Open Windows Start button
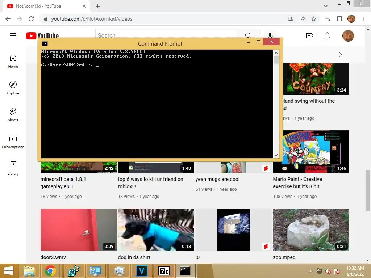The width and height of the screenshot is (371, 278). point(9,271)
